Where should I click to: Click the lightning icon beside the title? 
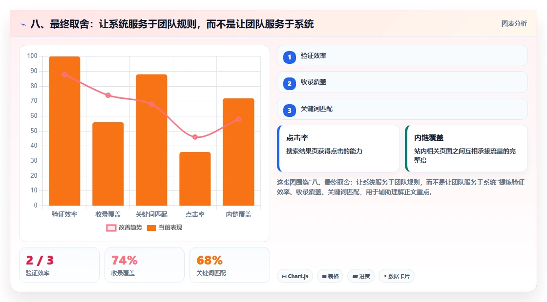point(23,24)
